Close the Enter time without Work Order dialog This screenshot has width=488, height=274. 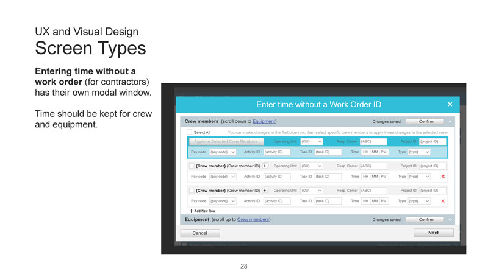[x=450, y=104]
